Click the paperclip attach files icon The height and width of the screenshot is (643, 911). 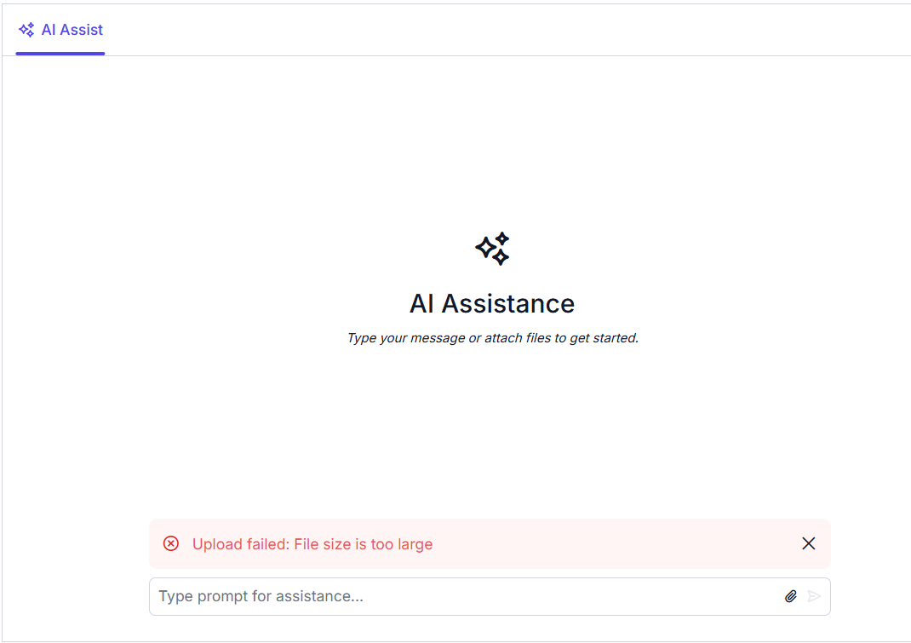791,596
